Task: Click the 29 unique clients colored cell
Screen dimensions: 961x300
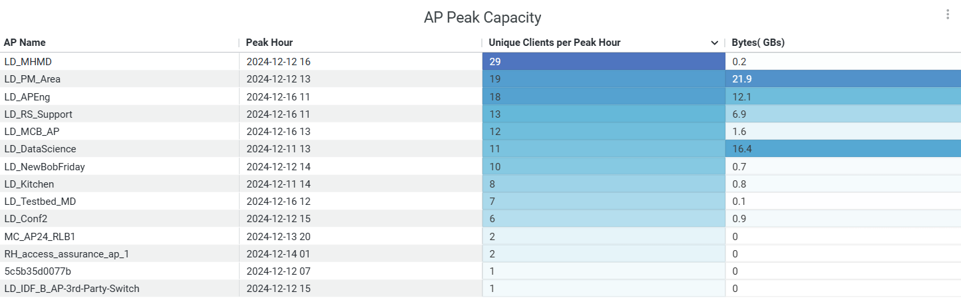Action: (603, 62)
